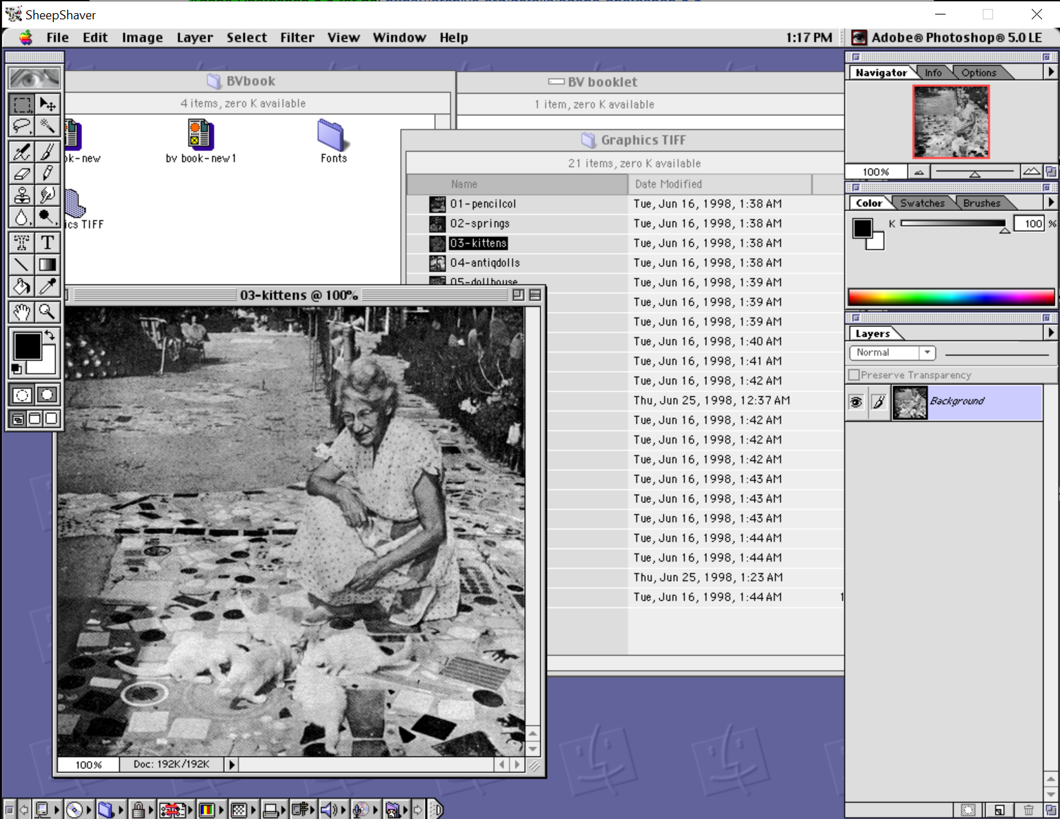Click the K slider track in Color palette

pyautogui.click(x=953, y=223)
